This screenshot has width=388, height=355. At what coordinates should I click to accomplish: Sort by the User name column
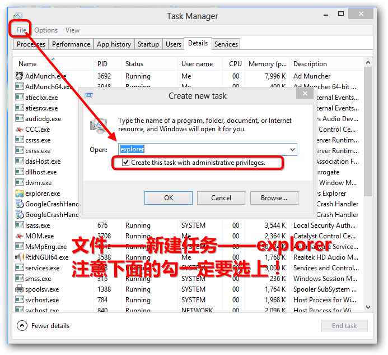(x=200, y=64)
